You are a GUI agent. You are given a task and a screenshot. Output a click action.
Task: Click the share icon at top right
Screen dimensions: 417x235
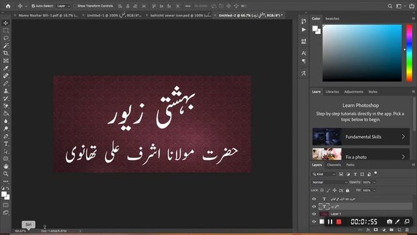point(411,6)
